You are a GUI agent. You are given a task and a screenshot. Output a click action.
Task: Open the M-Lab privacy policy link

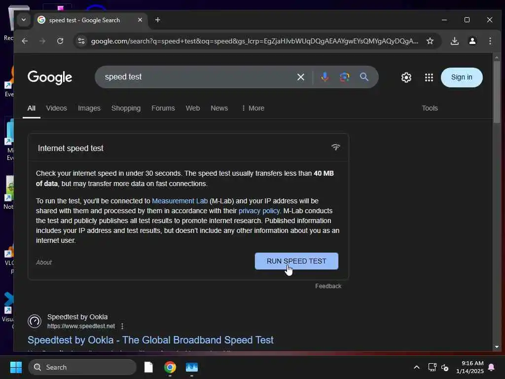pyautogui.click(x=259, y=211)
